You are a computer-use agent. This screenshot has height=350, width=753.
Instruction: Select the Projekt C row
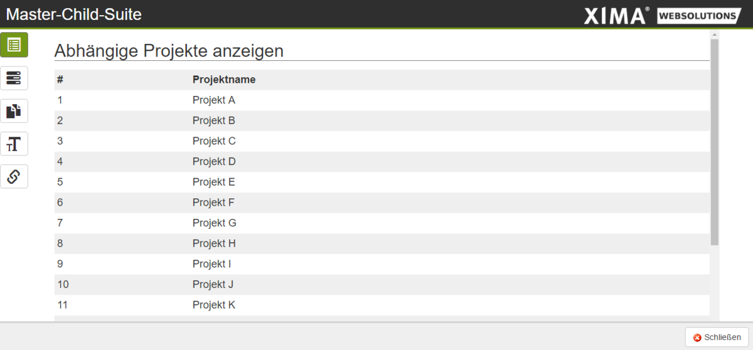point(382,141)
